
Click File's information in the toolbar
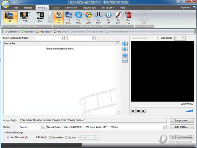pyautogui.click(x=117, y=32)
